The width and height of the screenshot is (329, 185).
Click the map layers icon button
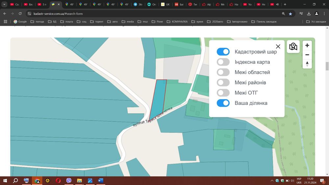click(x=293, y=46)
